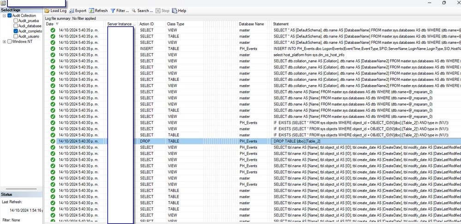Sort by the Statement column header

(366, 24)
